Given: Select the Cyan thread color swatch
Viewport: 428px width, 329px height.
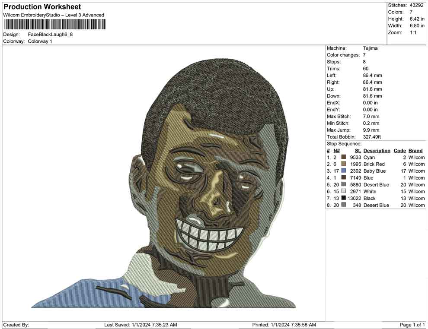Looking at the screenshot, I should 344,157.
